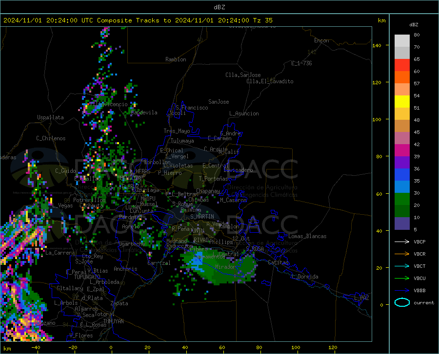
Task: Click the TUNUYAN label
Action: pos(113,321)
